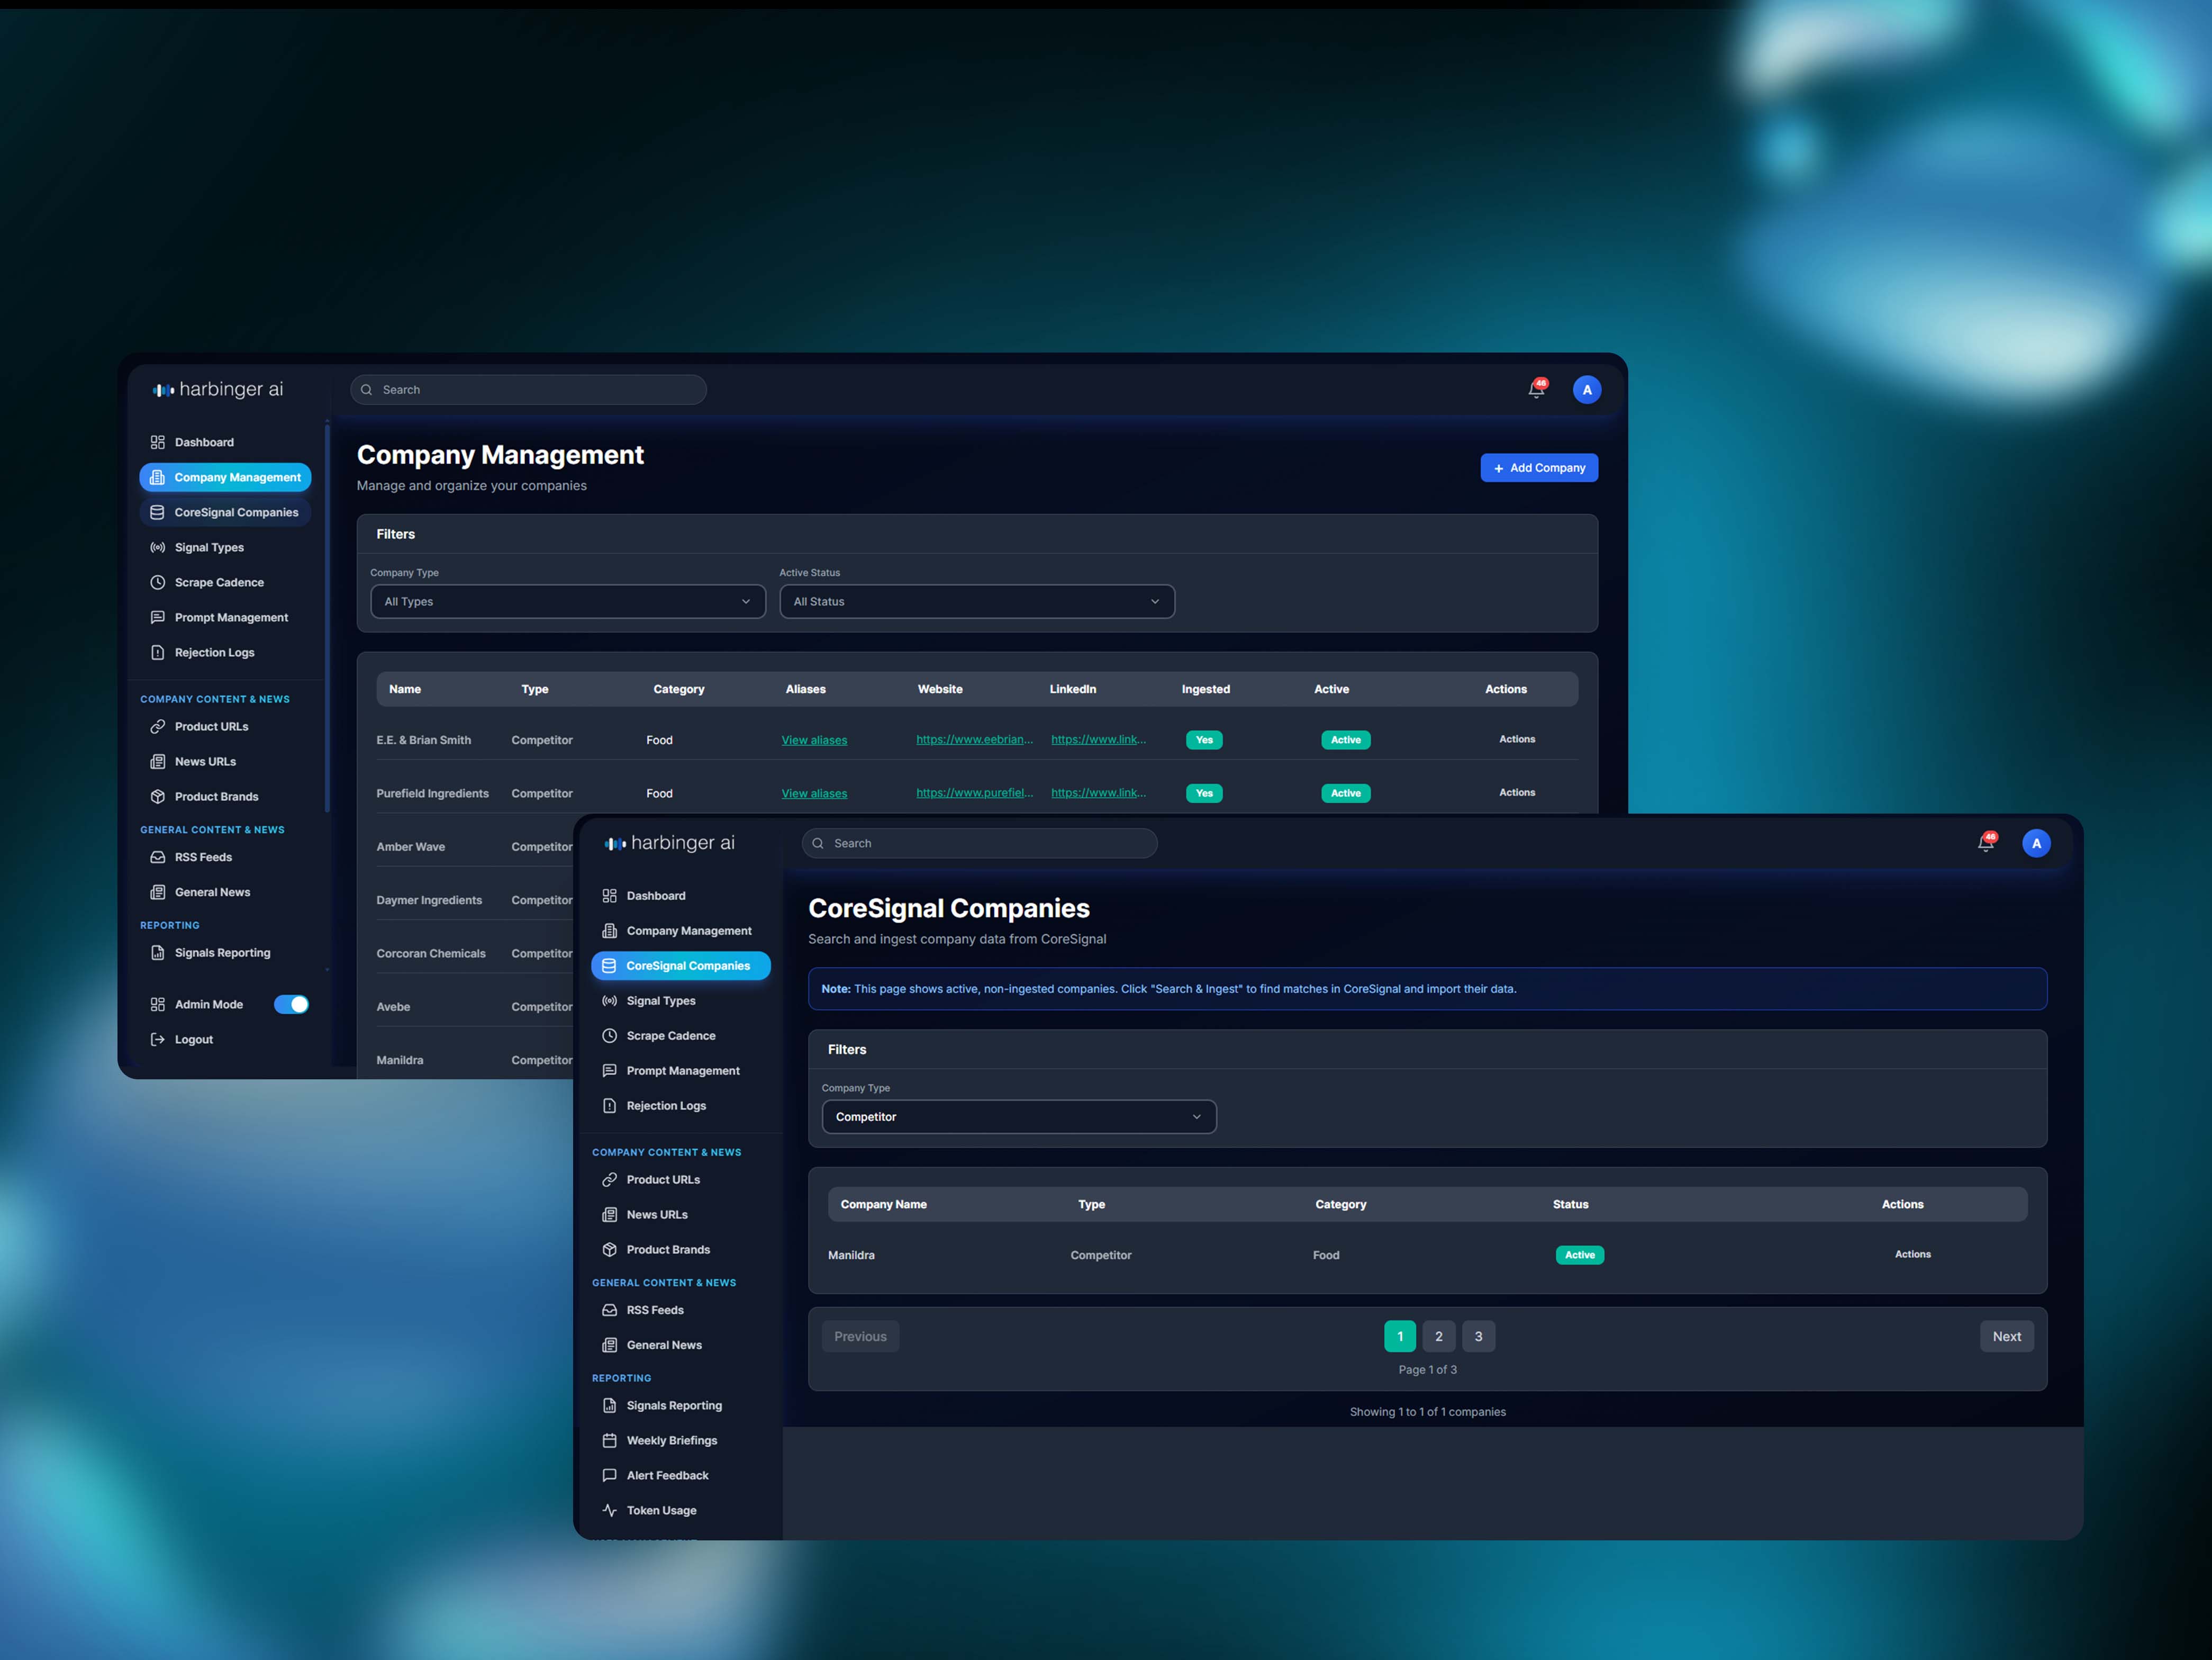Click Dashboard icon in front window sidebar
Viewport: 2212px width, 1660px height.
click(x=609, y=895)
